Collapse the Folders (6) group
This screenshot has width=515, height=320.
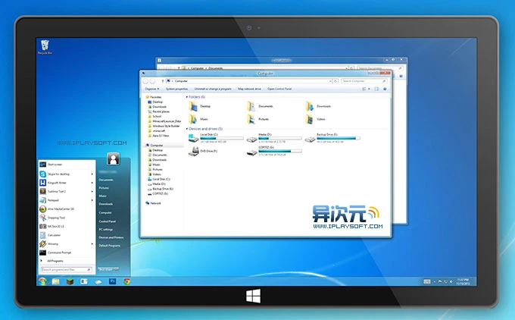click(x=187, y=97)
